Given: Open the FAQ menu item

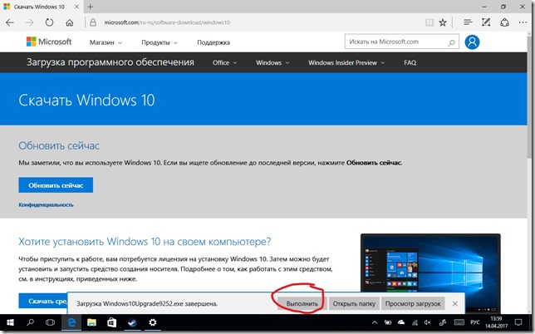Looking at the screenshot, I should 410,63.
